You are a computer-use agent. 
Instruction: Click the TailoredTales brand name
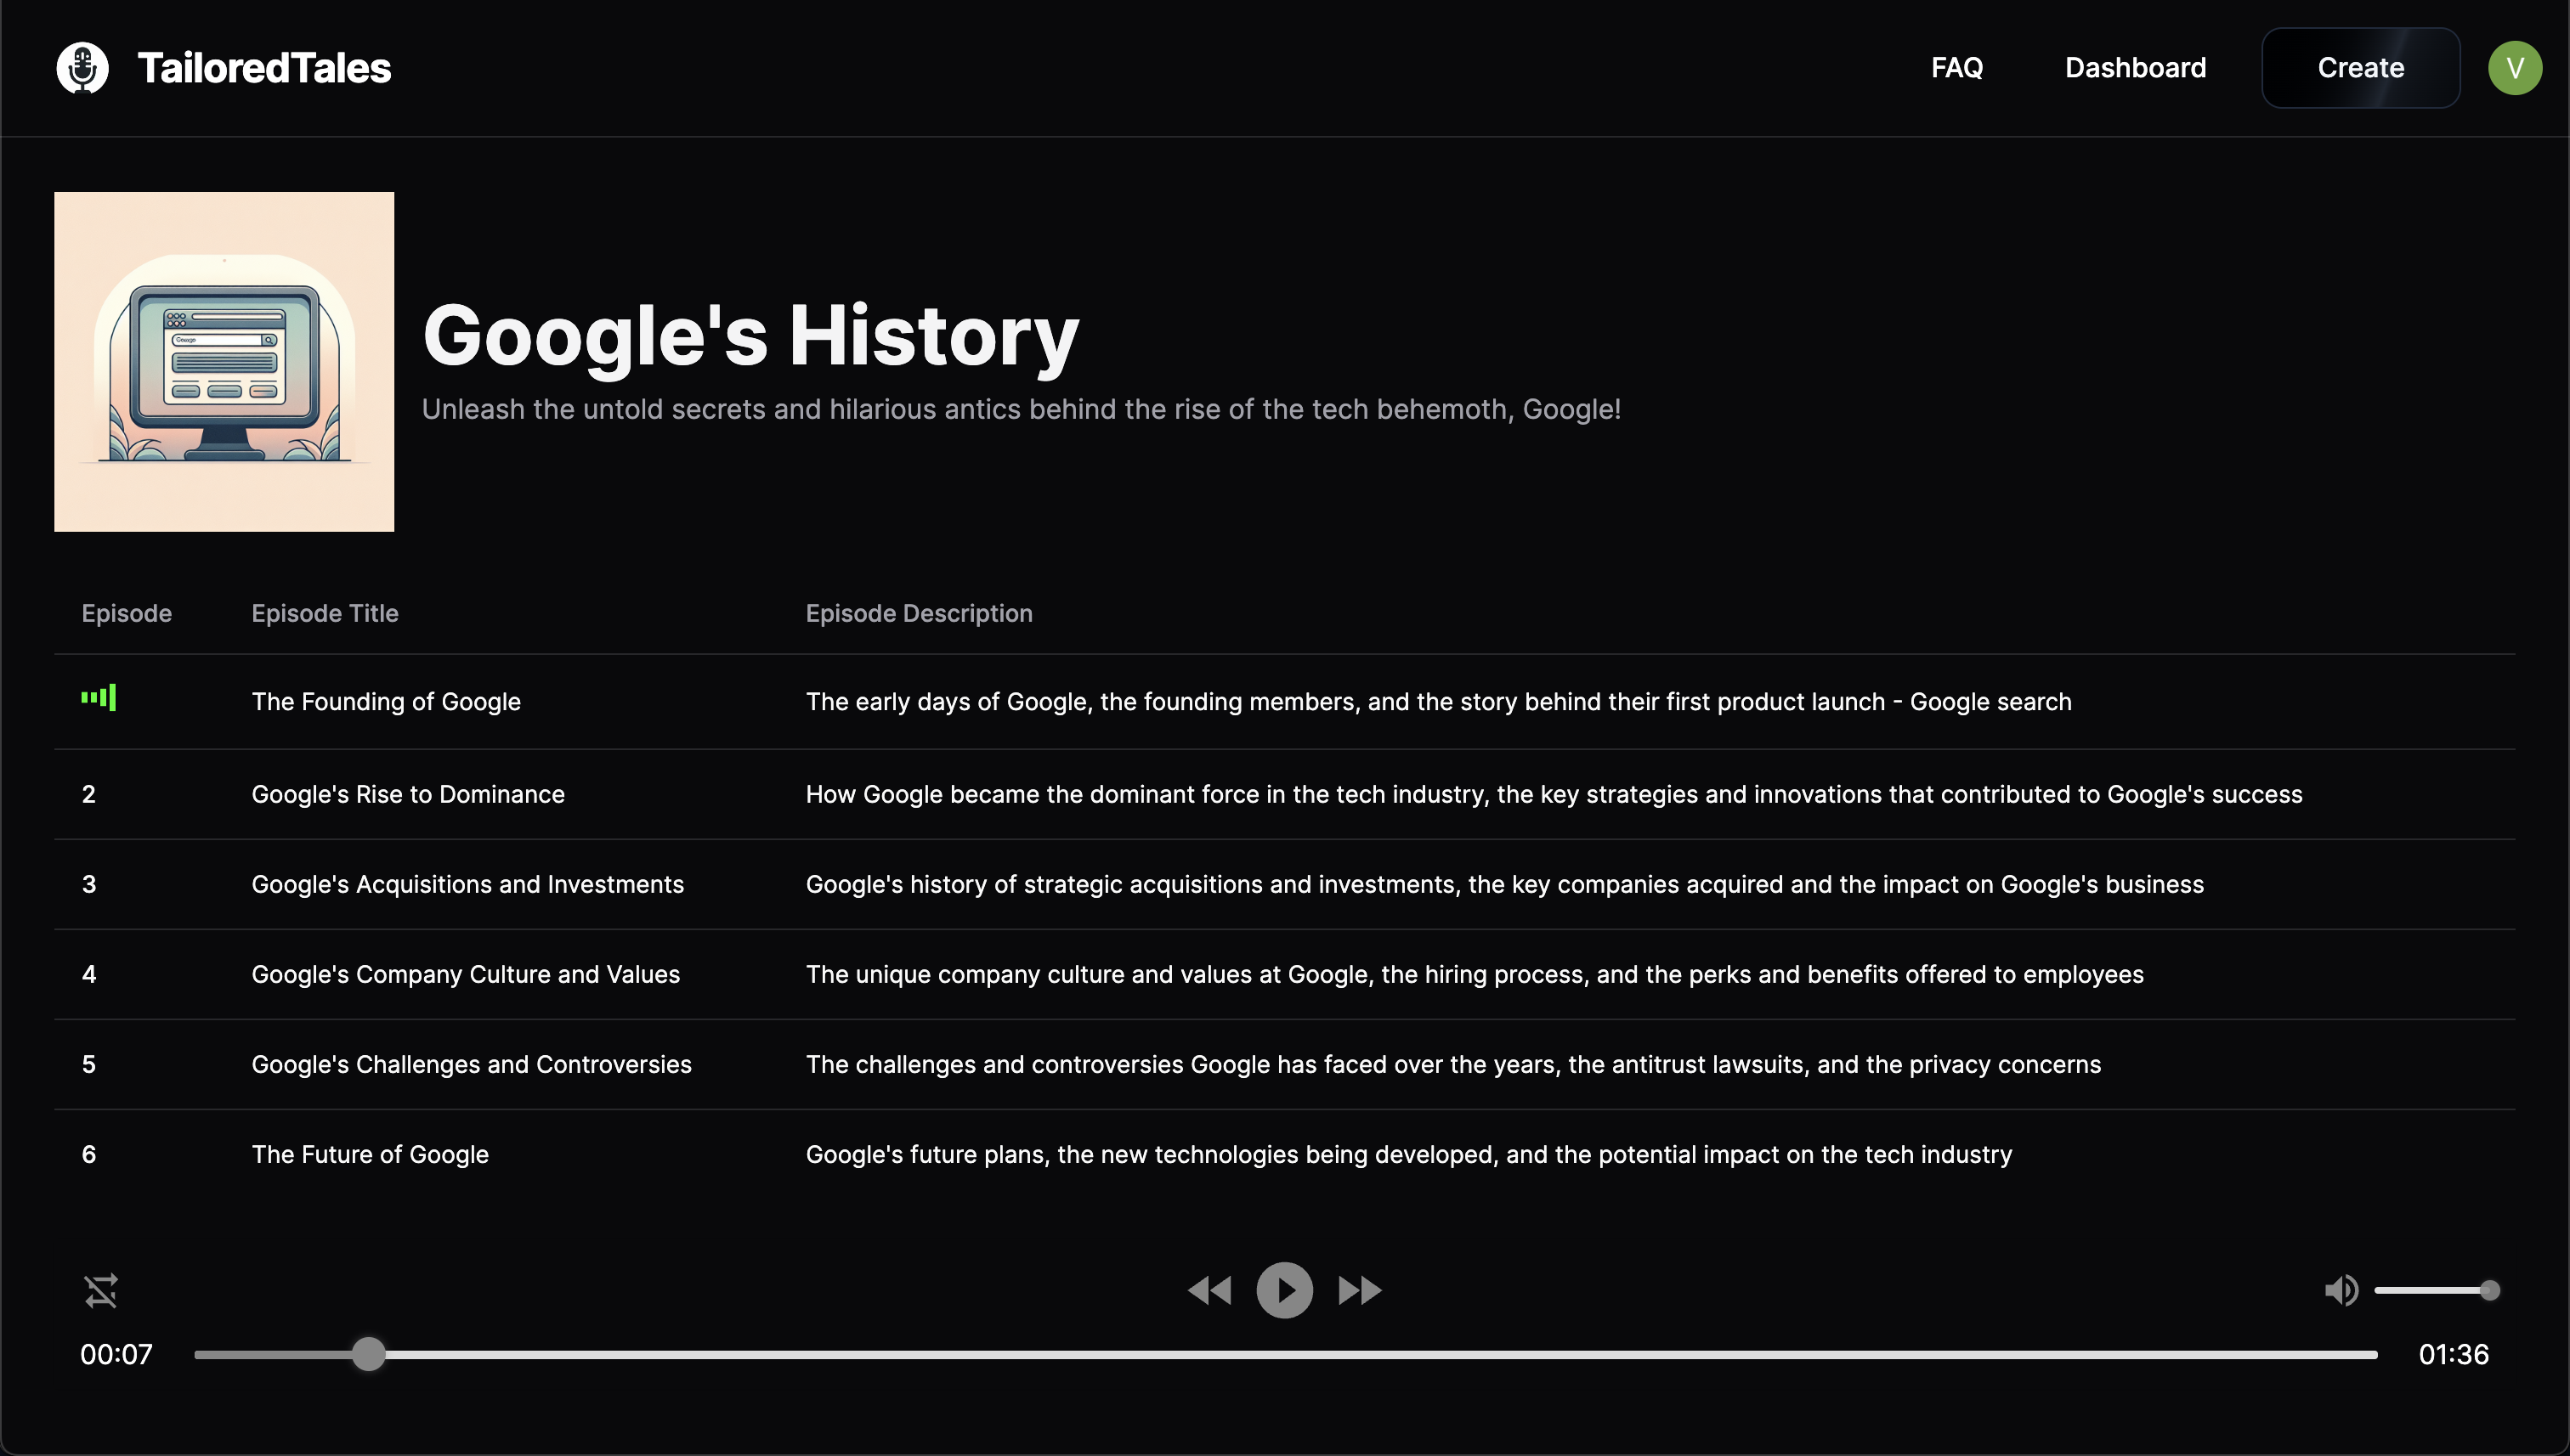(264, 68)
